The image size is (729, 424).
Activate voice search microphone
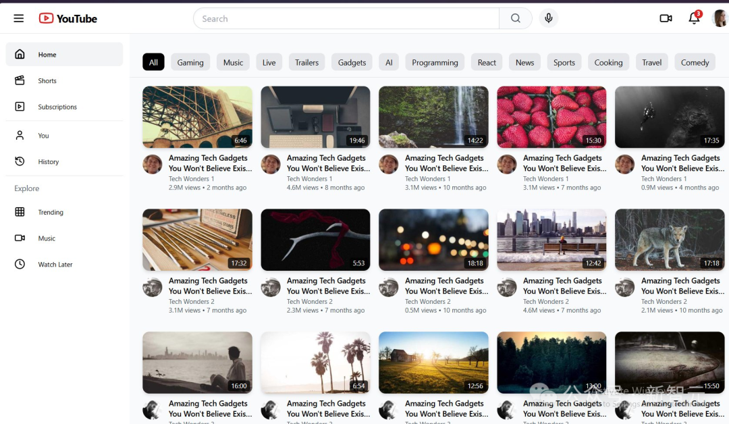tap(549, 18)
